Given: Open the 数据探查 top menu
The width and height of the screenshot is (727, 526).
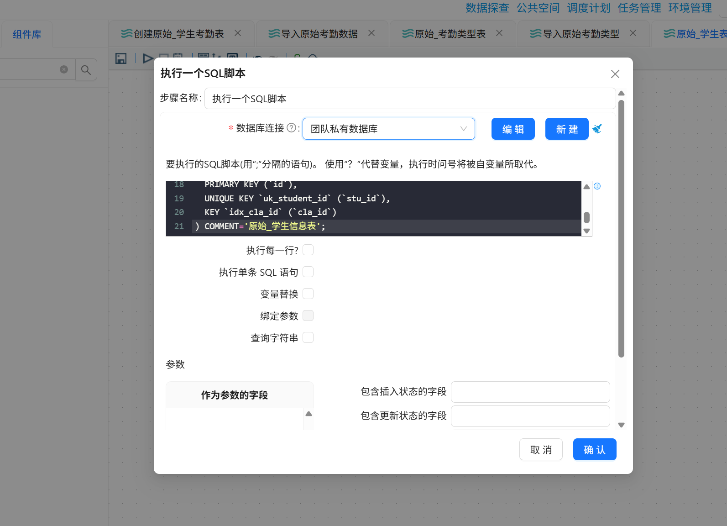Looking at the screenshot, I should click(x=487, y=8).
